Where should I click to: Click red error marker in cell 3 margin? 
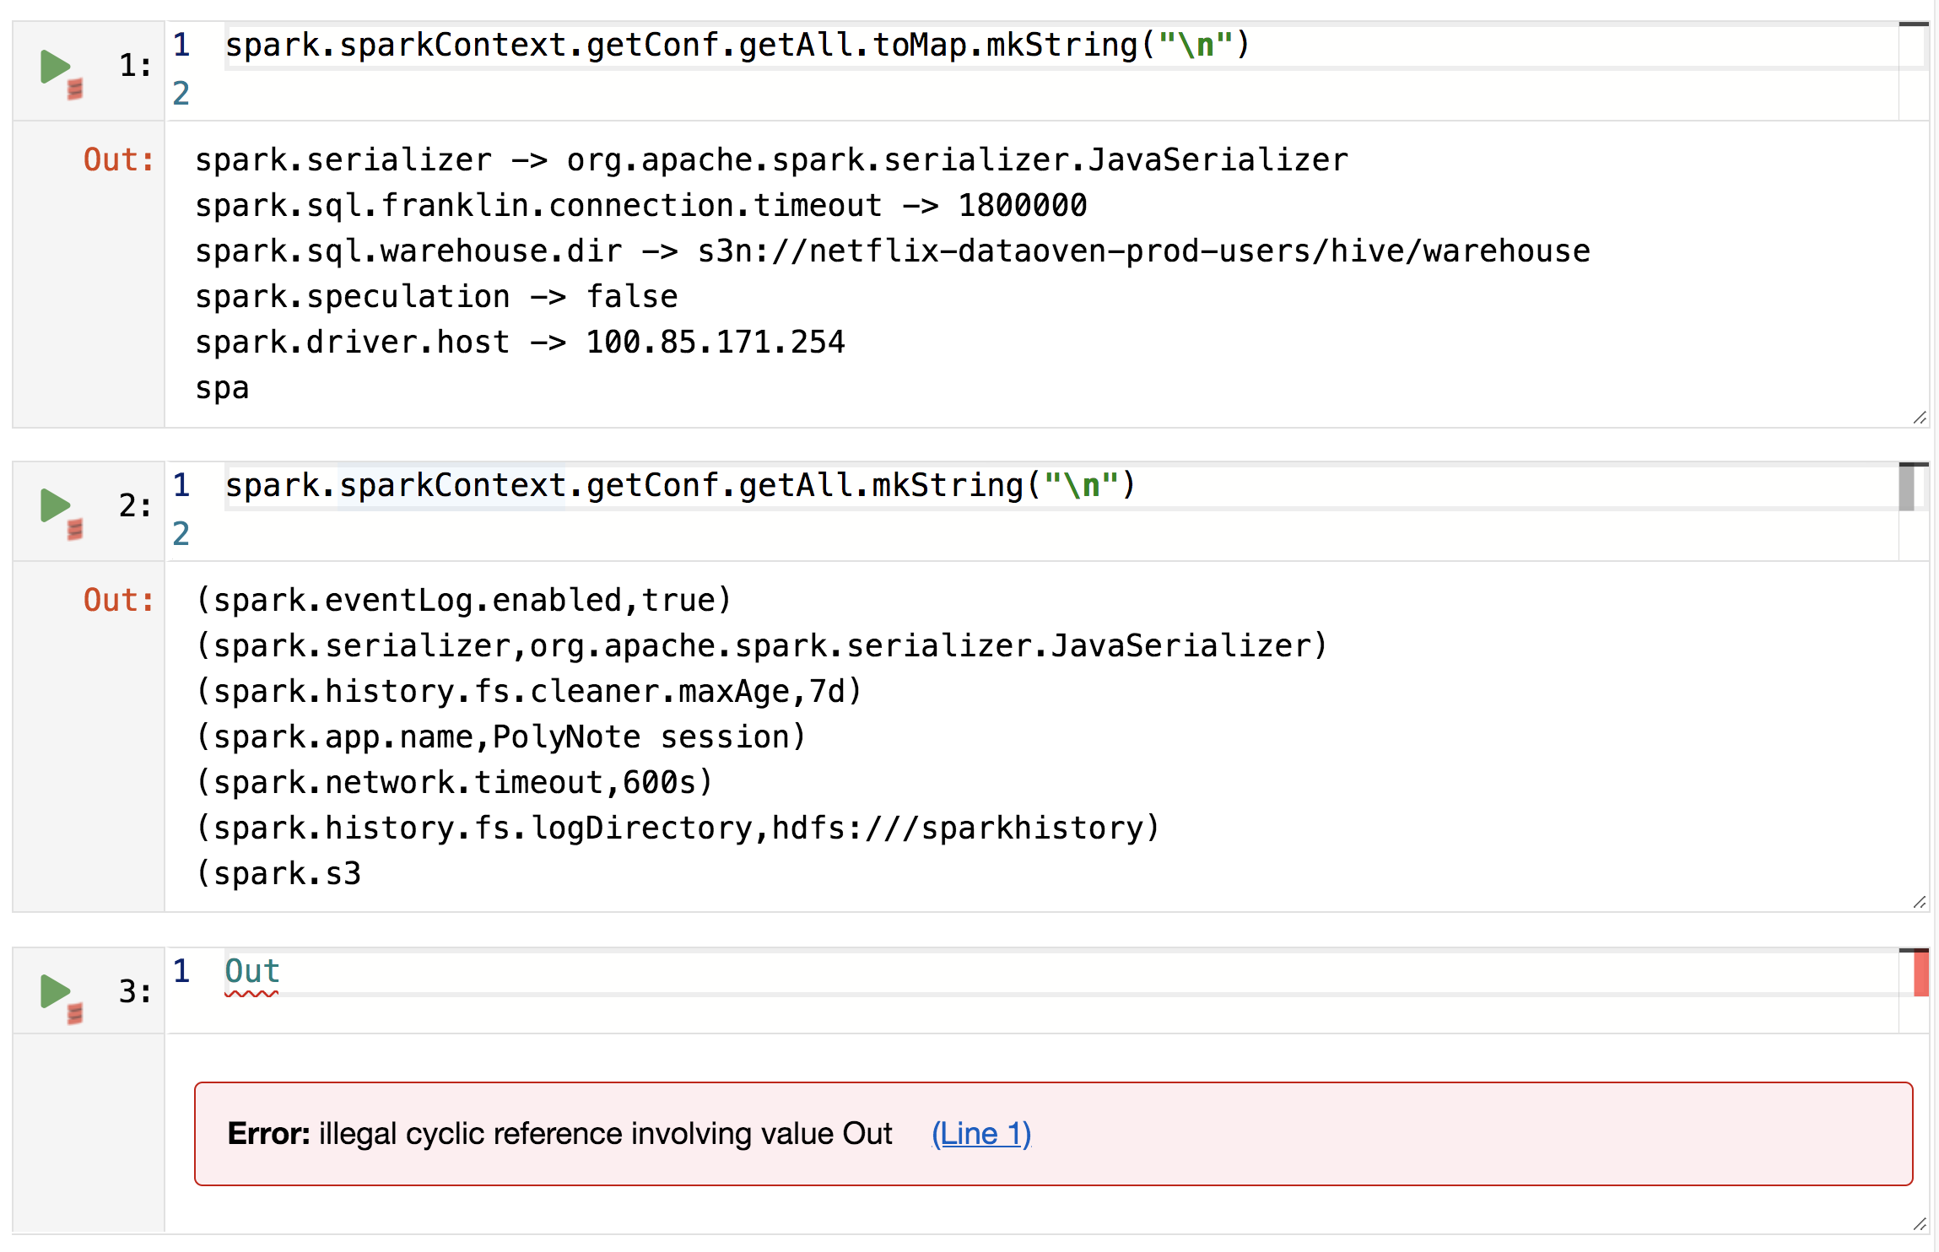point(1921,973)
